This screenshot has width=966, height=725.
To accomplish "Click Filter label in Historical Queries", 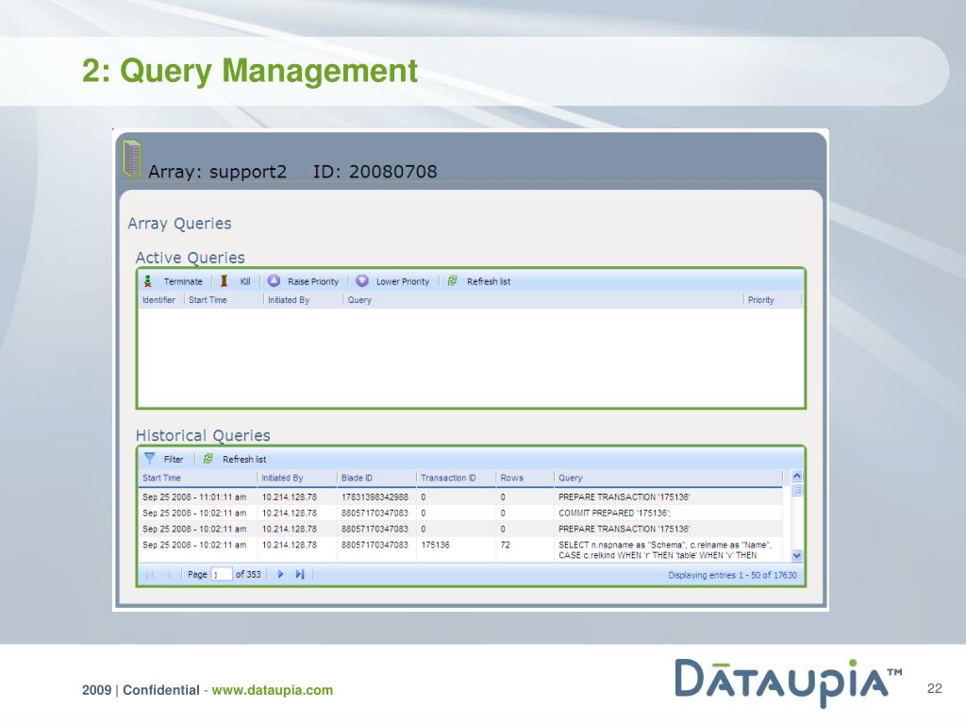I will coord(174,460).
